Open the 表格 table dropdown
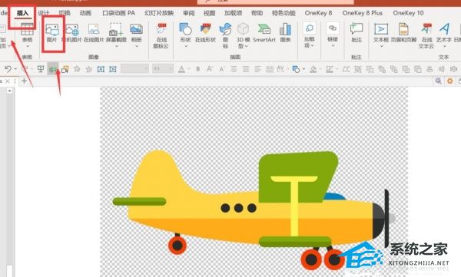The image size is (461, 277). [x=28, y=46]
